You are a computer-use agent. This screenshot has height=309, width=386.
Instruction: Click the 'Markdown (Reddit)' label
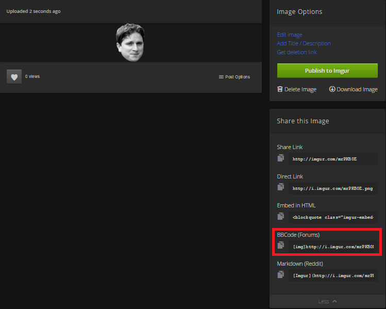coord(300,264)
